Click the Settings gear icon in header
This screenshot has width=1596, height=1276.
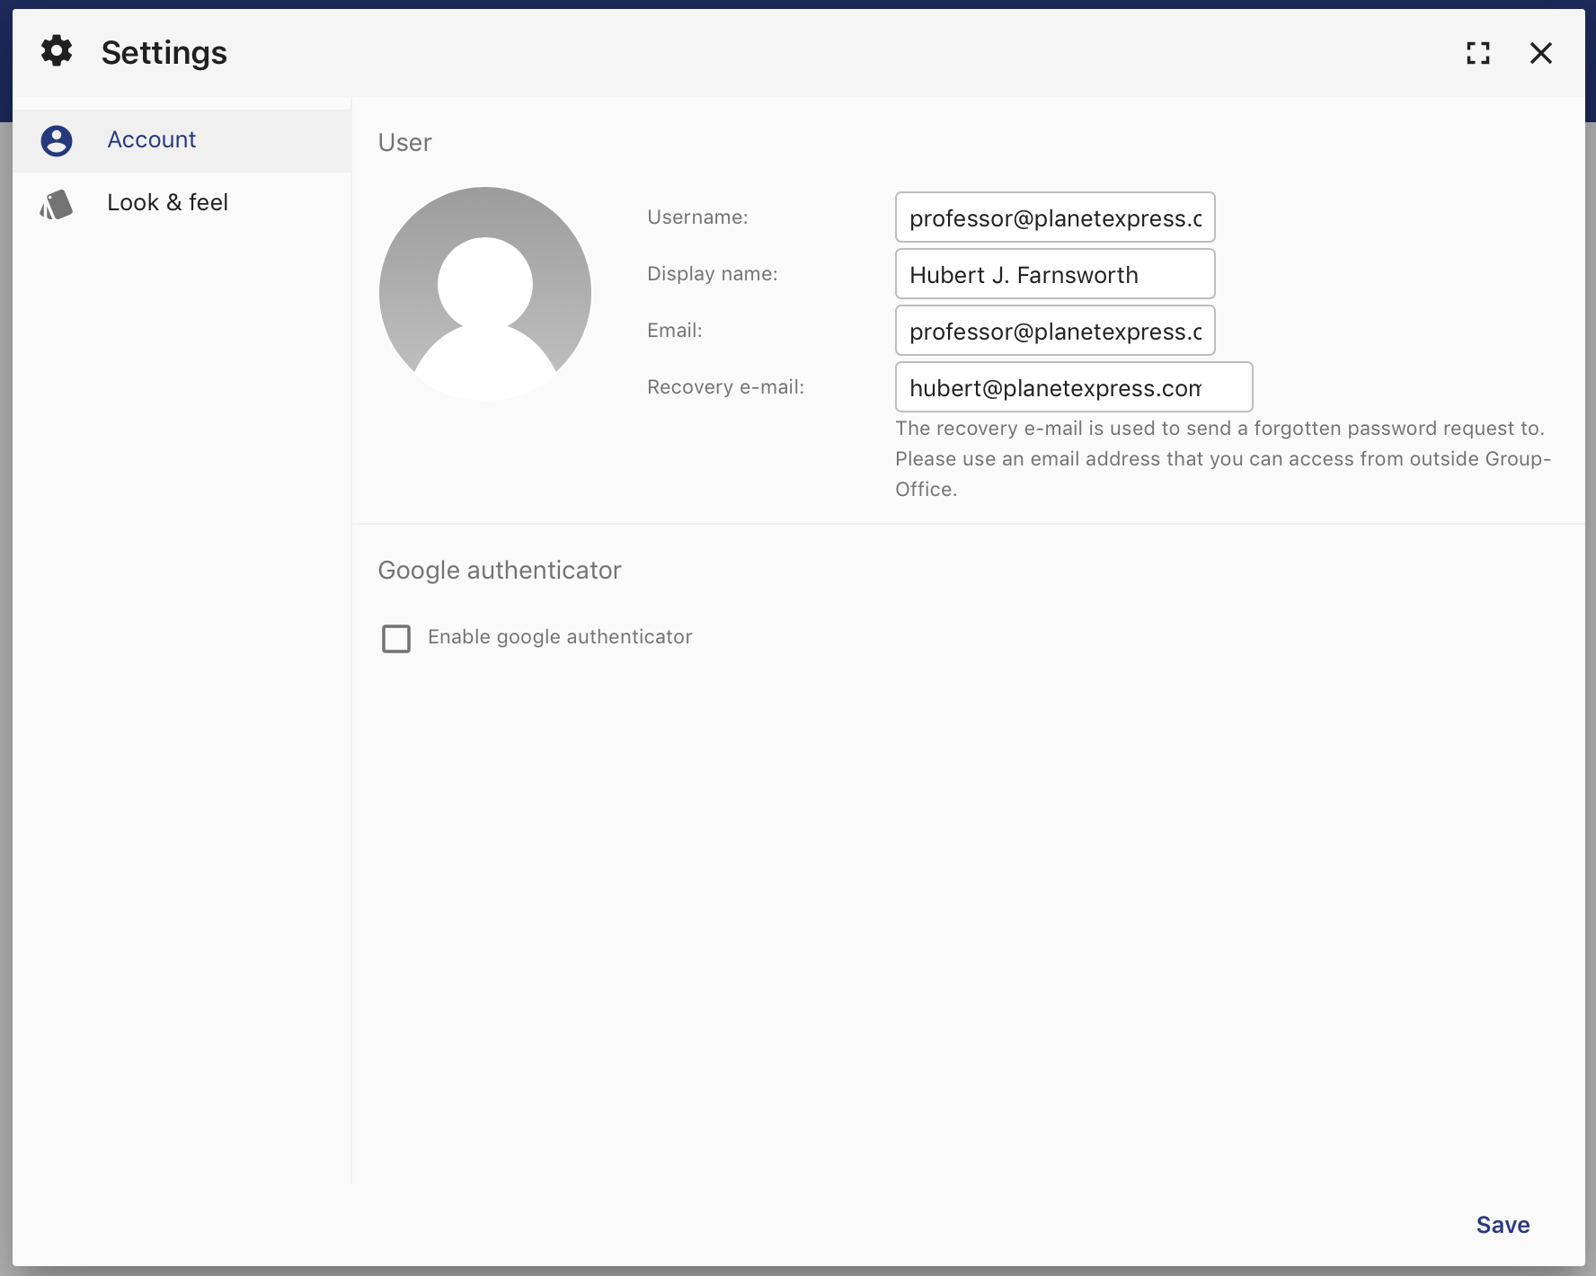pos(57,51)
